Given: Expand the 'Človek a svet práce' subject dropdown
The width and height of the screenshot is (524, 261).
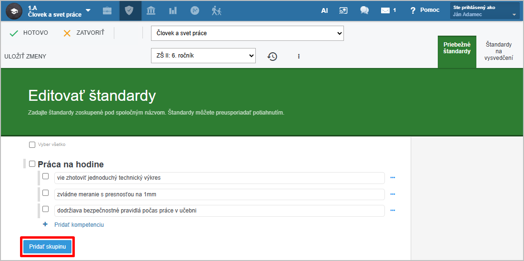Looking at the screenshot, I should 247,33.
